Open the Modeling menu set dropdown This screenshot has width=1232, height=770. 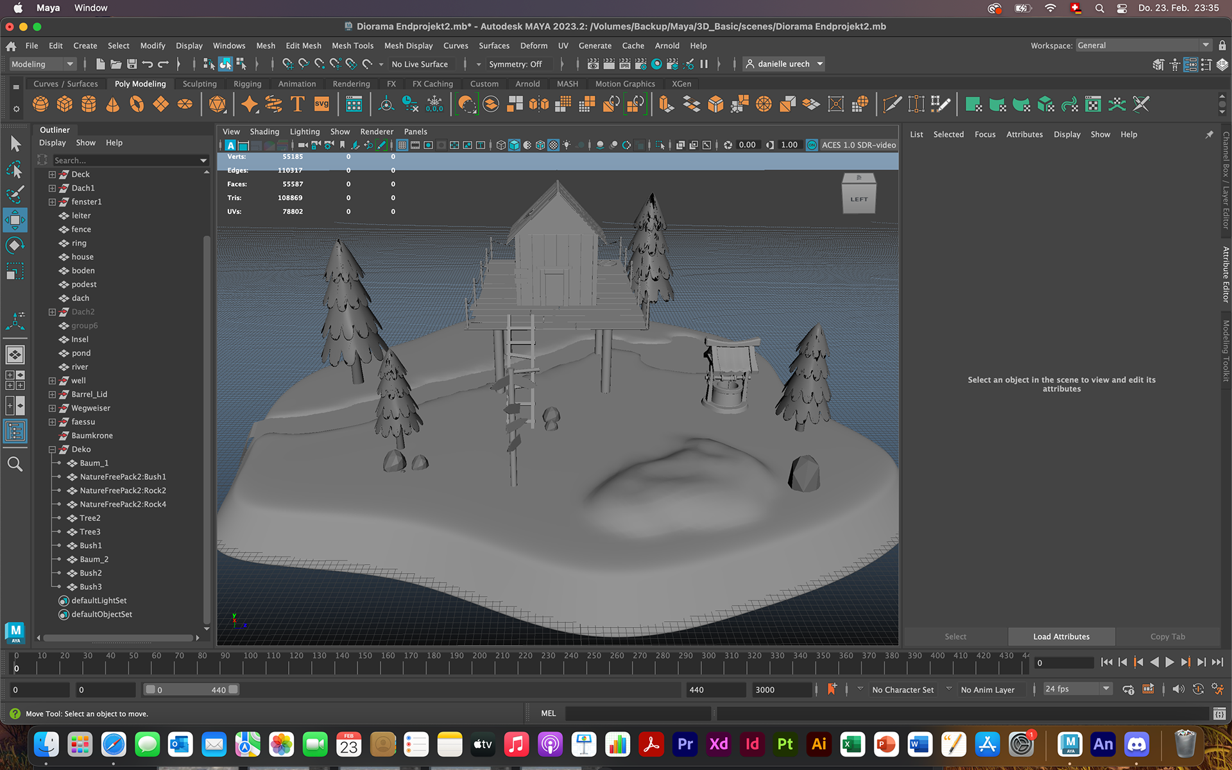[42, 64]
